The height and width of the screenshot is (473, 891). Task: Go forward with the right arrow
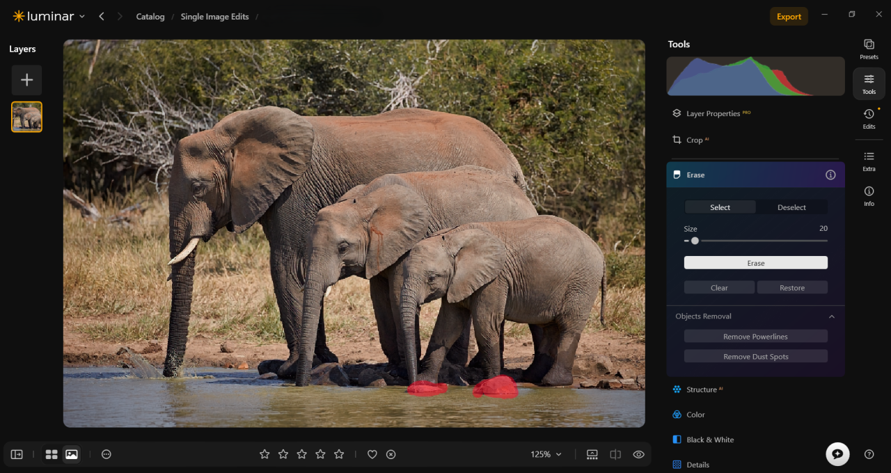pyautogui.click(x=120, y=16)
